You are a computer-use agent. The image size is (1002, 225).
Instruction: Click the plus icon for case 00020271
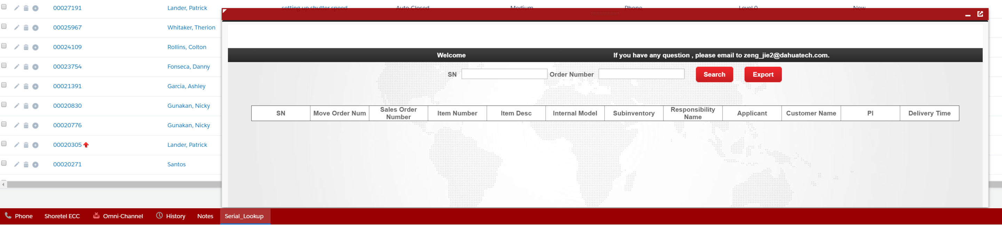pos(35,164)
